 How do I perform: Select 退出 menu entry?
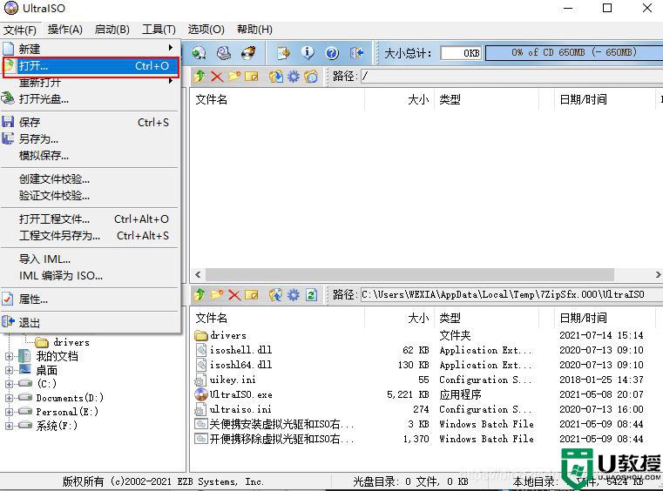point(89,323)
